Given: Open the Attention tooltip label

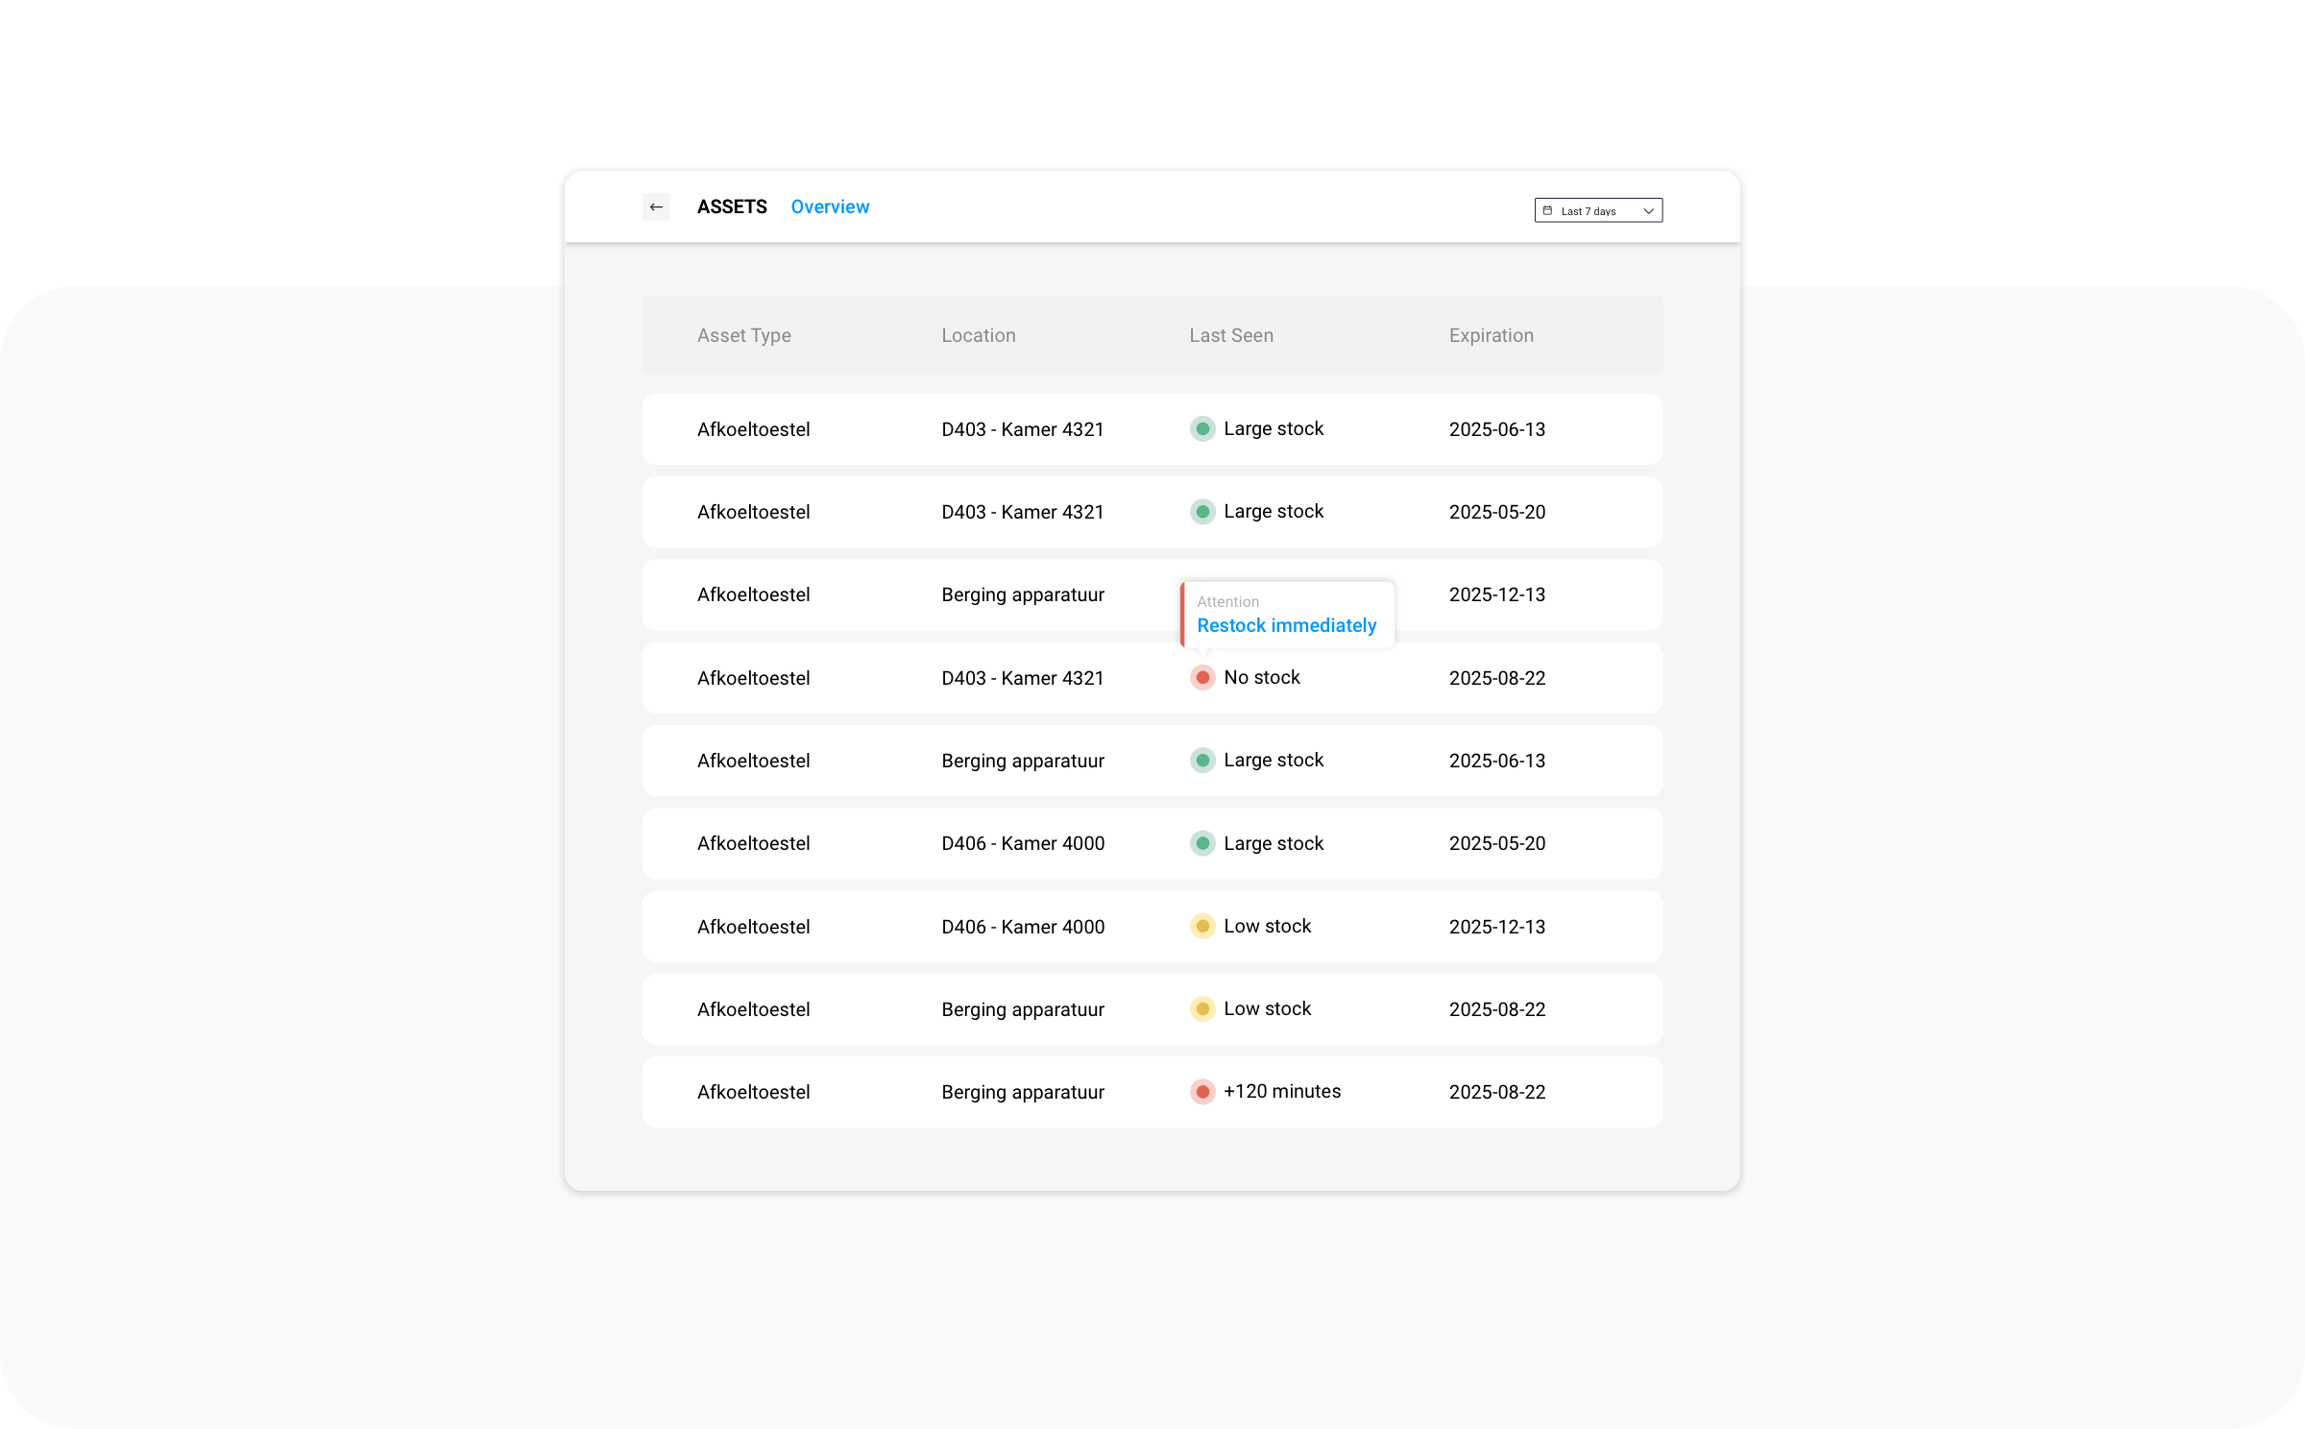Looking at the screenshot, I should [x=1227, y=601].
